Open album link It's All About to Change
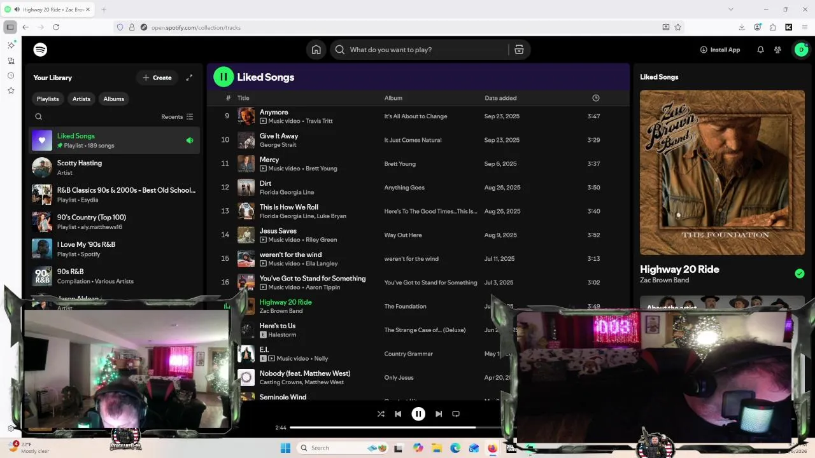The width and height of the screenshot is (815, 458). pos(416,116)
